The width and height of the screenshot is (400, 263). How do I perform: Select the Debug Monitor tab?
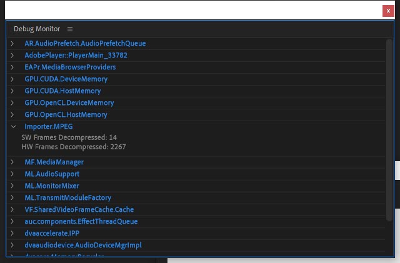(x=37, y=29)
